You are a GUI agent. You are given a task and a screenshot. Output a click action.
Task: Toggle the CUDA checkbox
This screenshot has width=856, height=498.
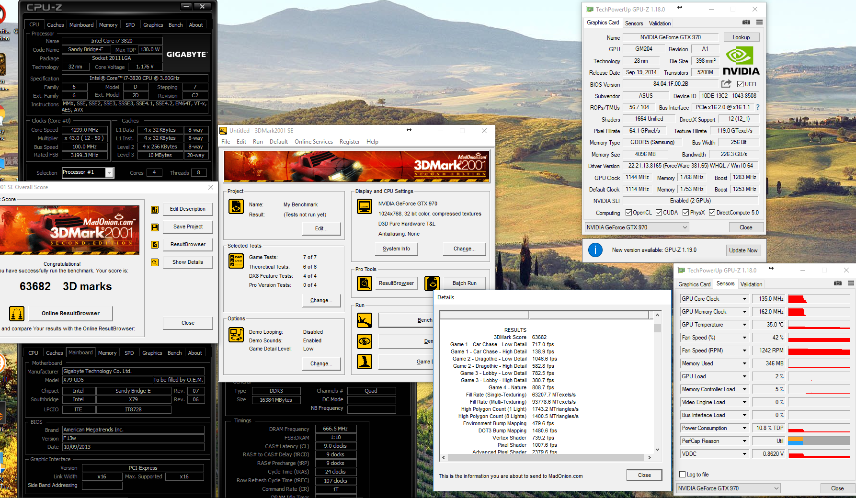coord(659,213)
